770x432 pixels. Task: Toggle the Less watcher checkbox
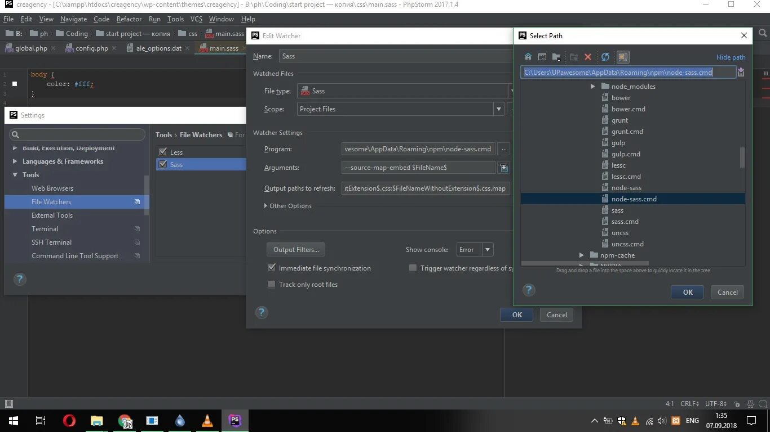[163, 152]
